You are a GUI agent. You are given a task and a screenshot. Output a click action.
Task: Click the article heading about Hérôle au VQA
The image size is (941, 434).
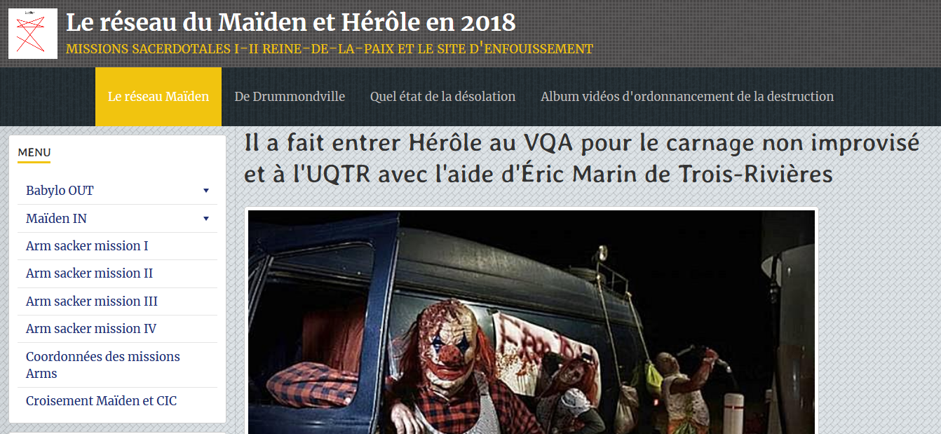tap(581, 158)
